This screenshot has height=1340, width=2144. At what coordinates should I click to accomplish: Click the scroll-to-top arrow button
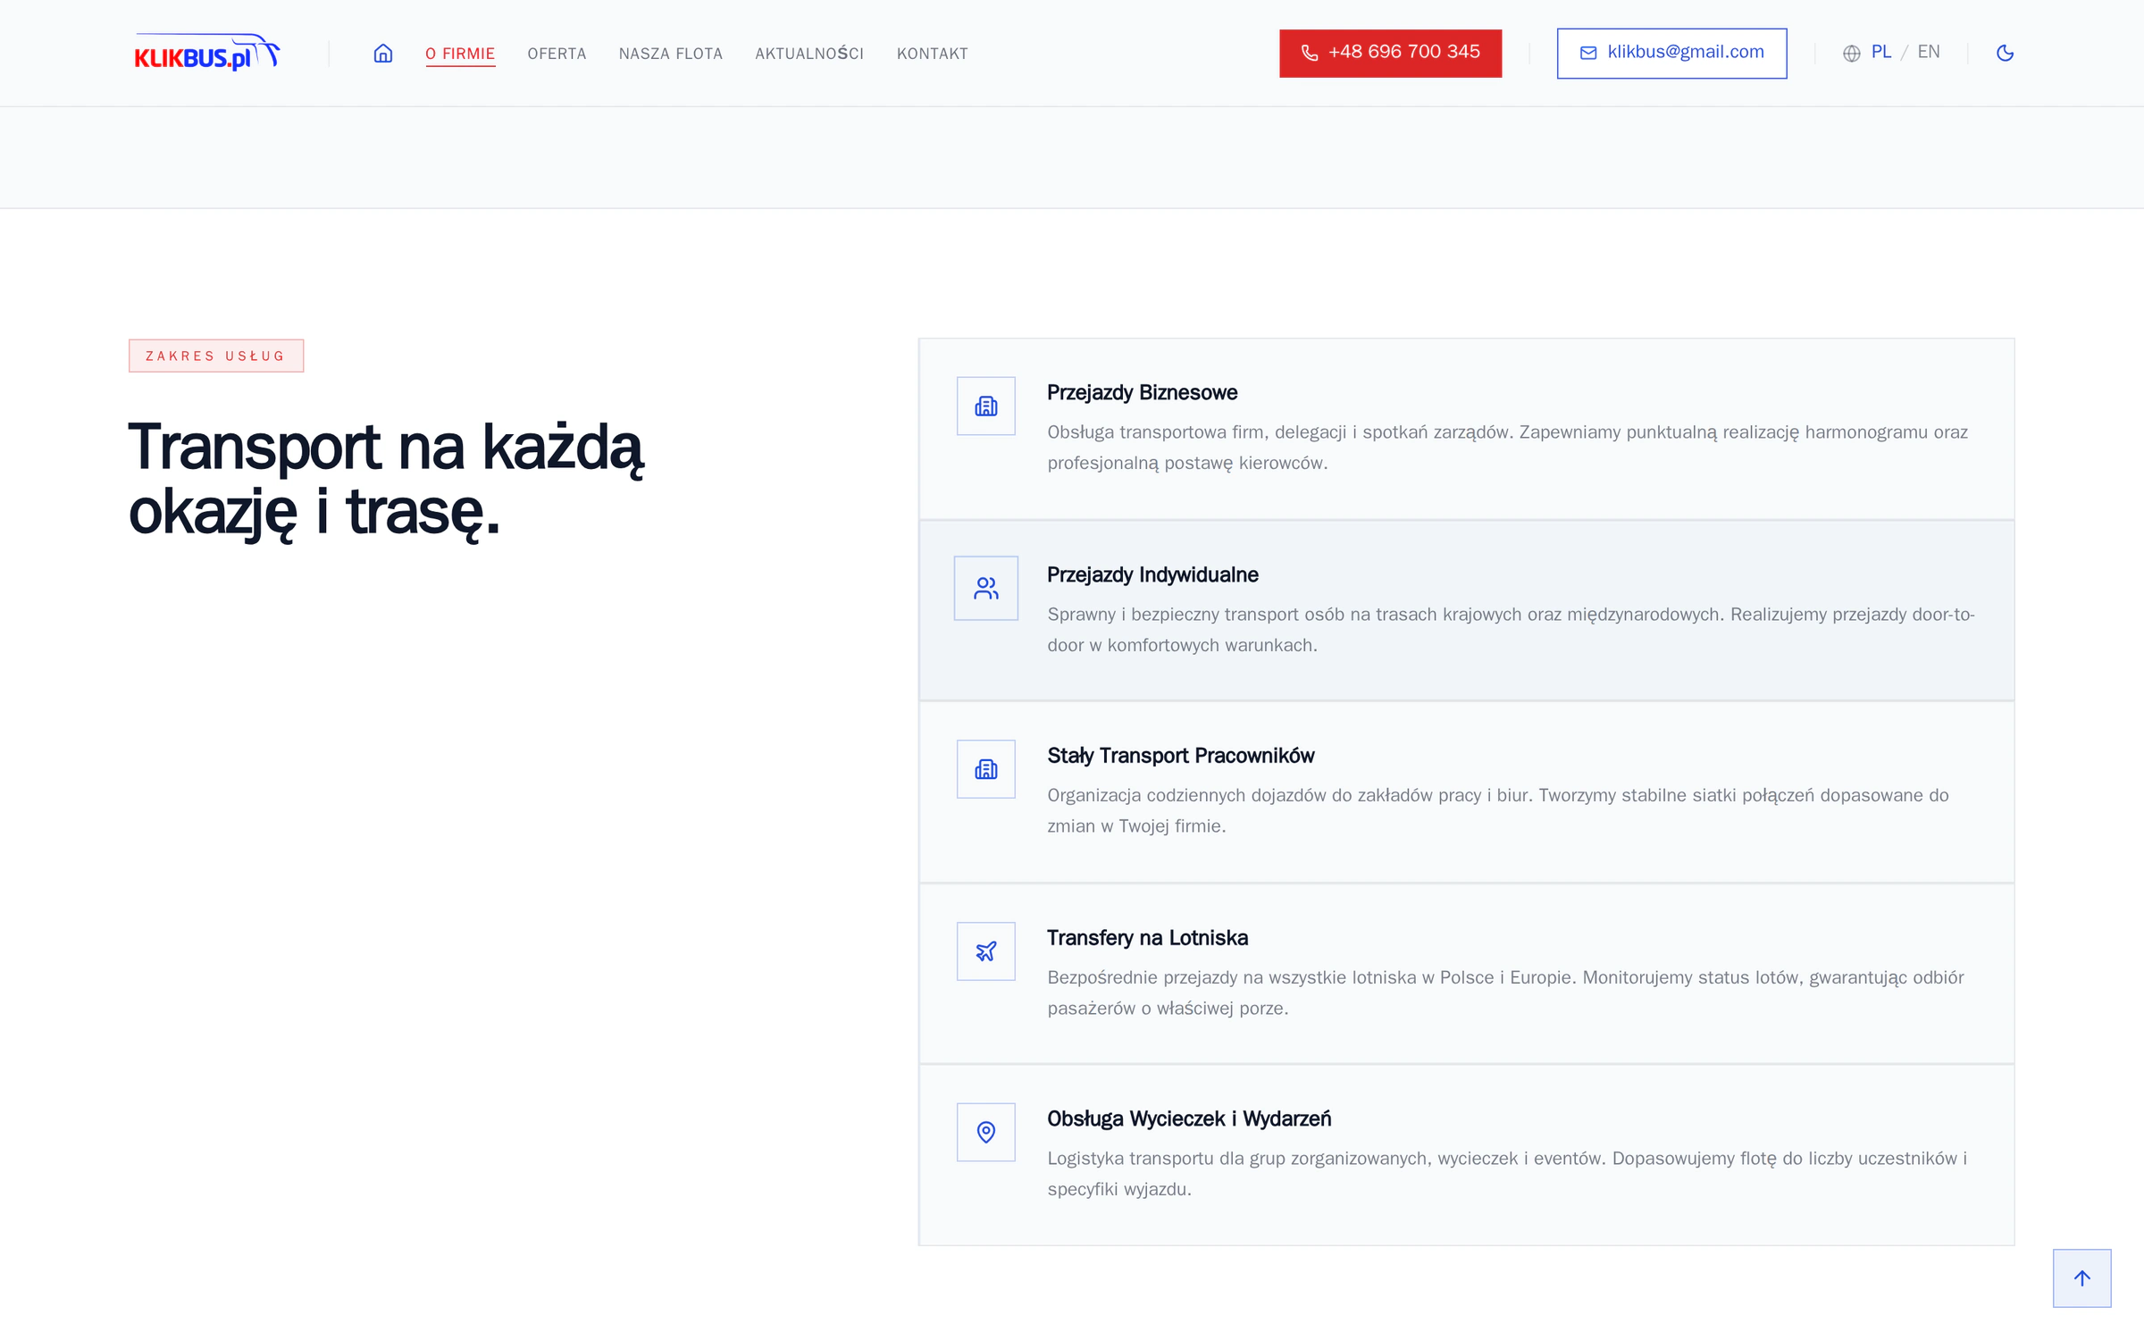2082,1278
